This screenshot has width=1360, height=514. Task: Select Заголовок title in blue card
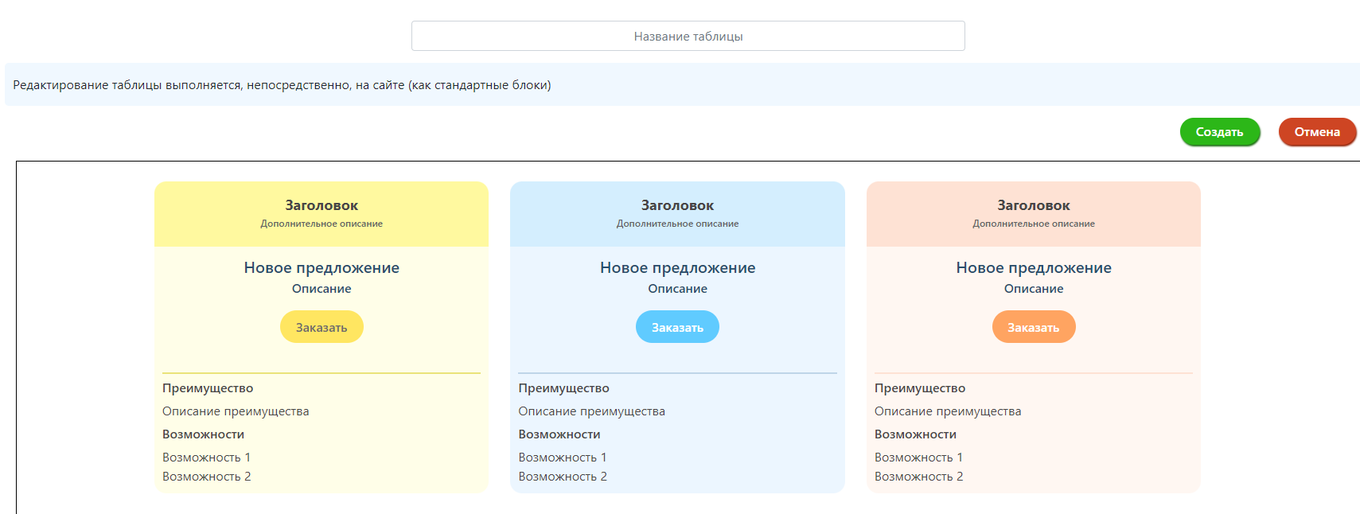coord(677,205)
